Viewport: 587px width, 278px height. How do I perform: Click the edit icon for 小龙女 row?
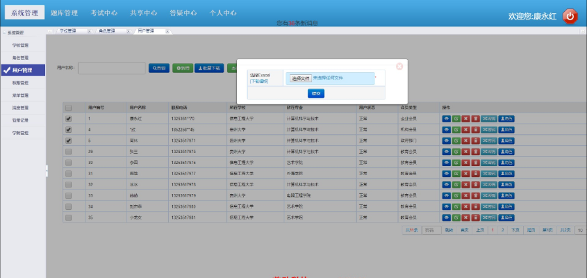click(456, 217)
